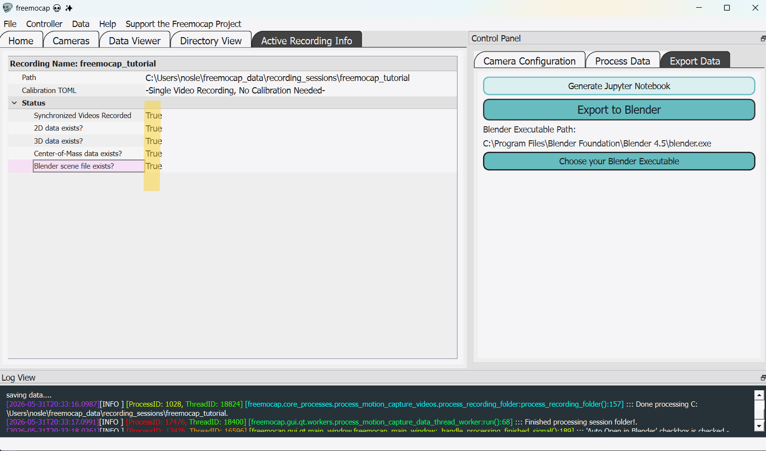This screenshot has height=451, width=766.
Task: Click the freemocap app icon in title bar
Action: coord(7,8)
